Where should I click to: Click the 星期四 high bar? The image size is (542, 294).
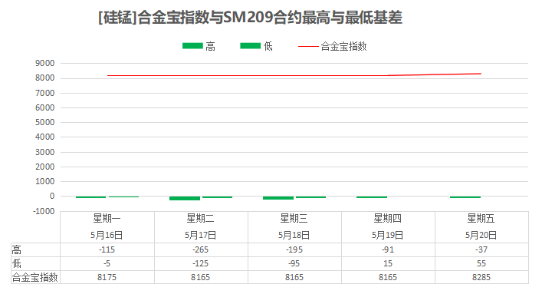pyautogui.click(x=372, y=197)
